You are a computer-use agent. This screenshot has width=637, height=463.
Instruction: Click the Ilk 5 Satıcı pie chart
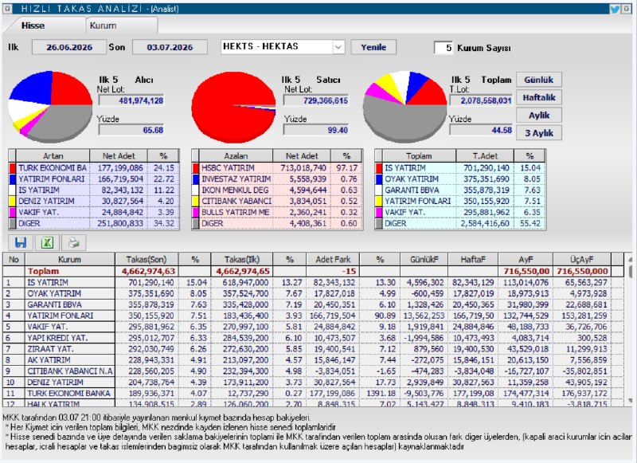point(233,108)
